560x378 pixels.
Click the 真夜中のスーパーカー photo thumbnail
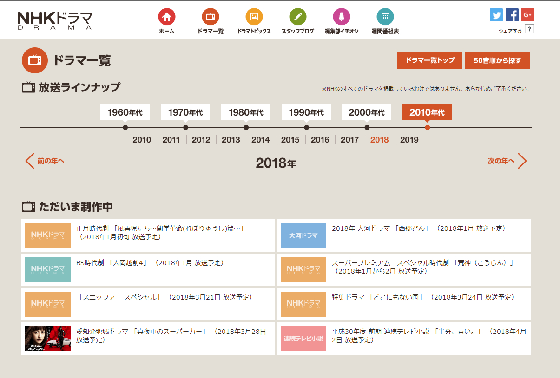pos(48,339)
